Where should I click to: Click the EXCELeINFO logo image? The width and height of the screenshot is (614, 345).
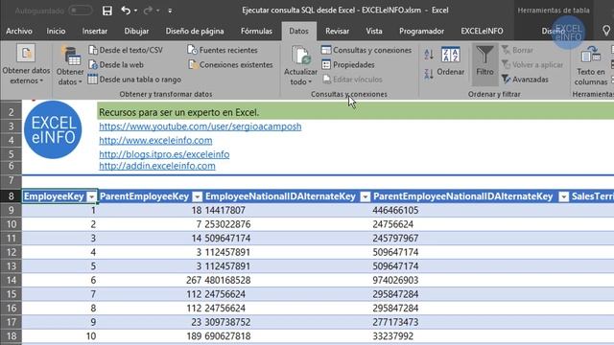click(x=53, y=129)
